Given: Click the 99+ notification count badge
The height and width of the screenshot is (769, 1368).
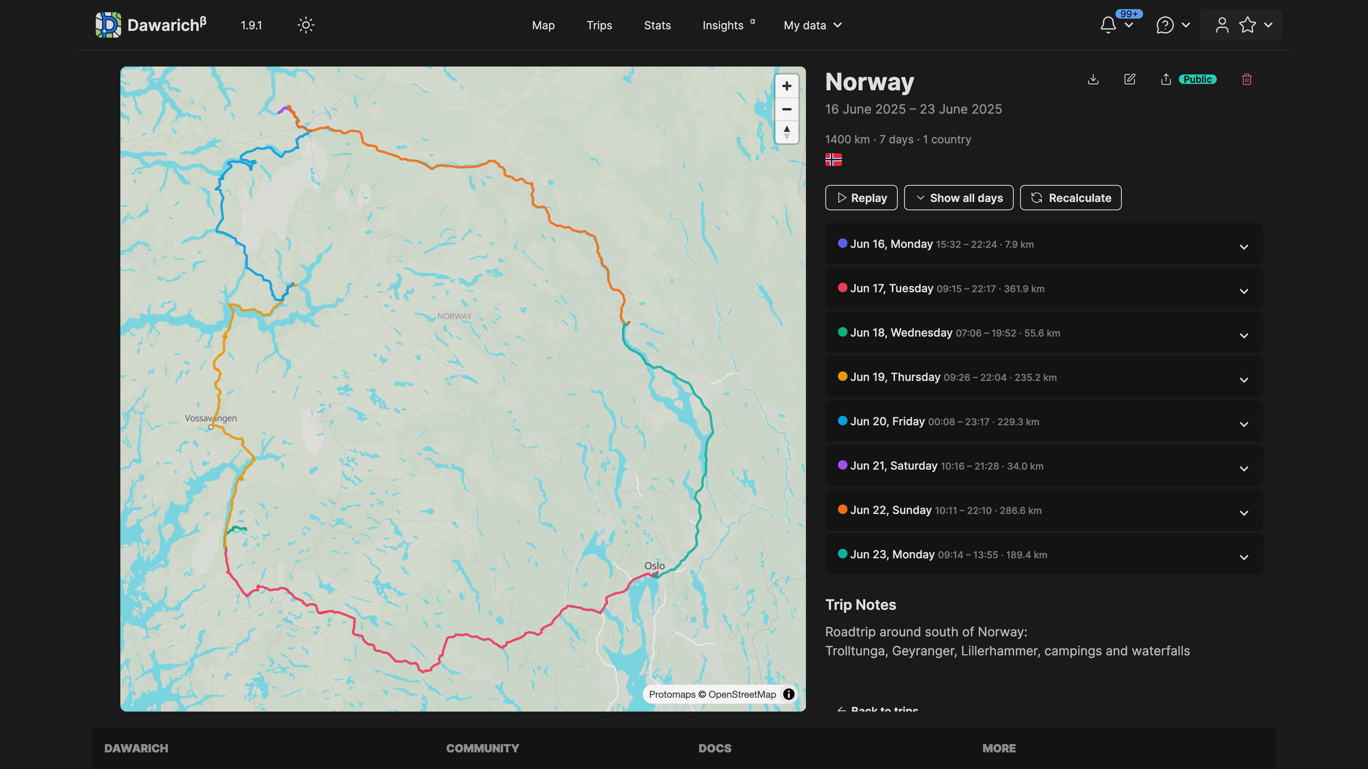Looking at the screenshot, I should (x=1129, y=14).
